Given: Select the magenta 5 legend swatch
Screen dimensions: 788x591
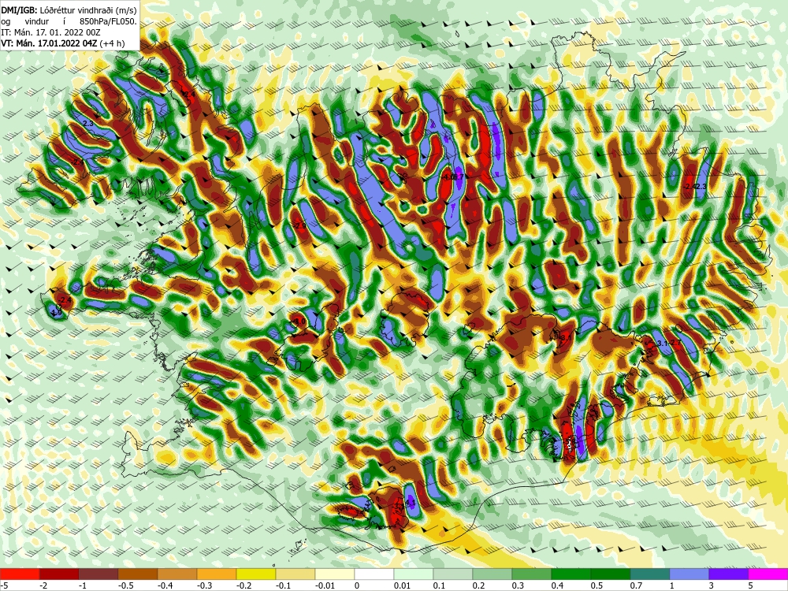Looking at the screenshot, I should (x=768, y=574).
